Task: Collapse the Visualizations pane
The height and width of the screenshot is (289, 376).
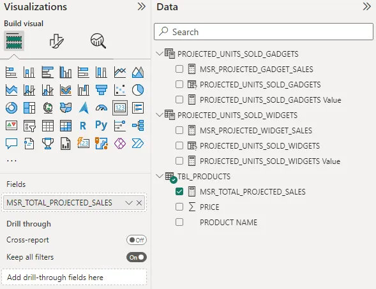Action: point(142,7)
